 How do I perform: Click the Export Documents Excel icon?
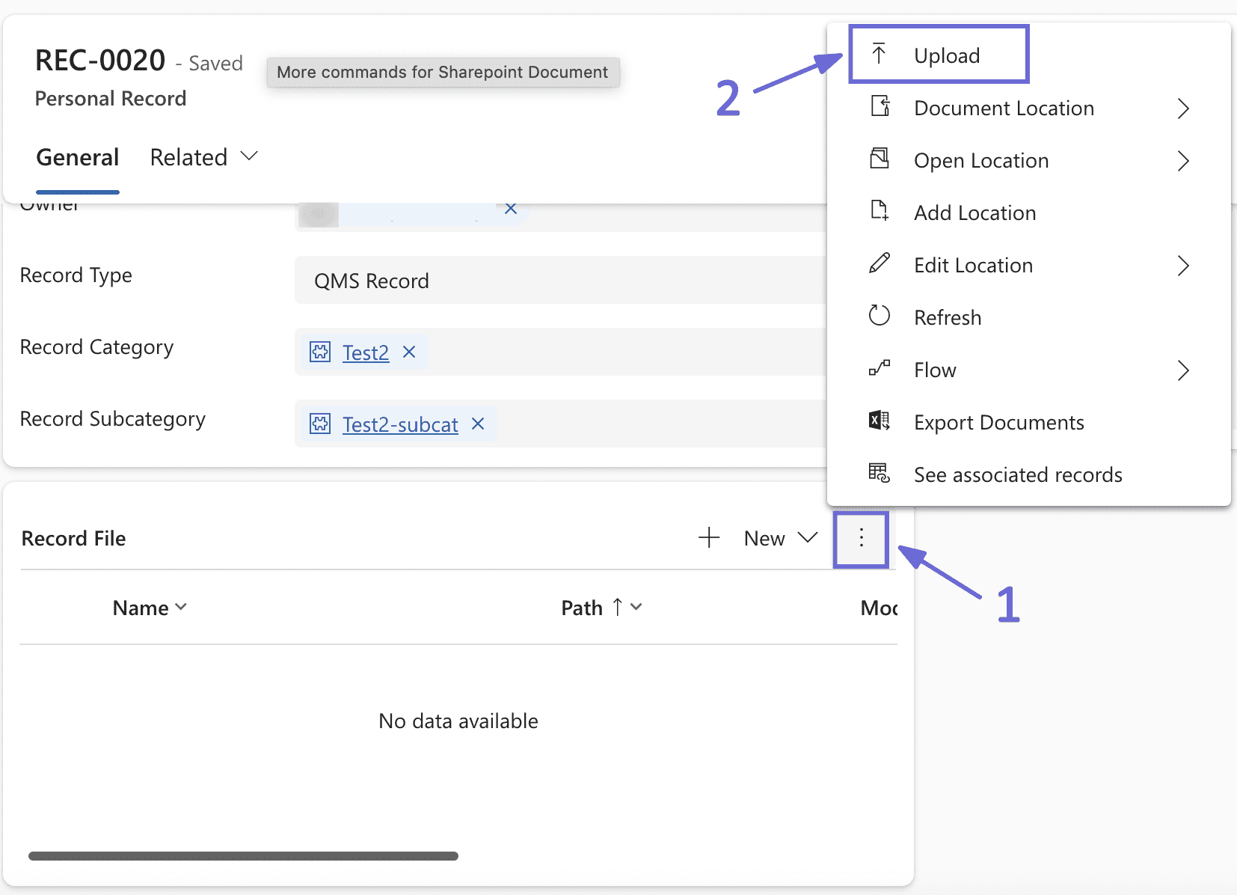880,421
